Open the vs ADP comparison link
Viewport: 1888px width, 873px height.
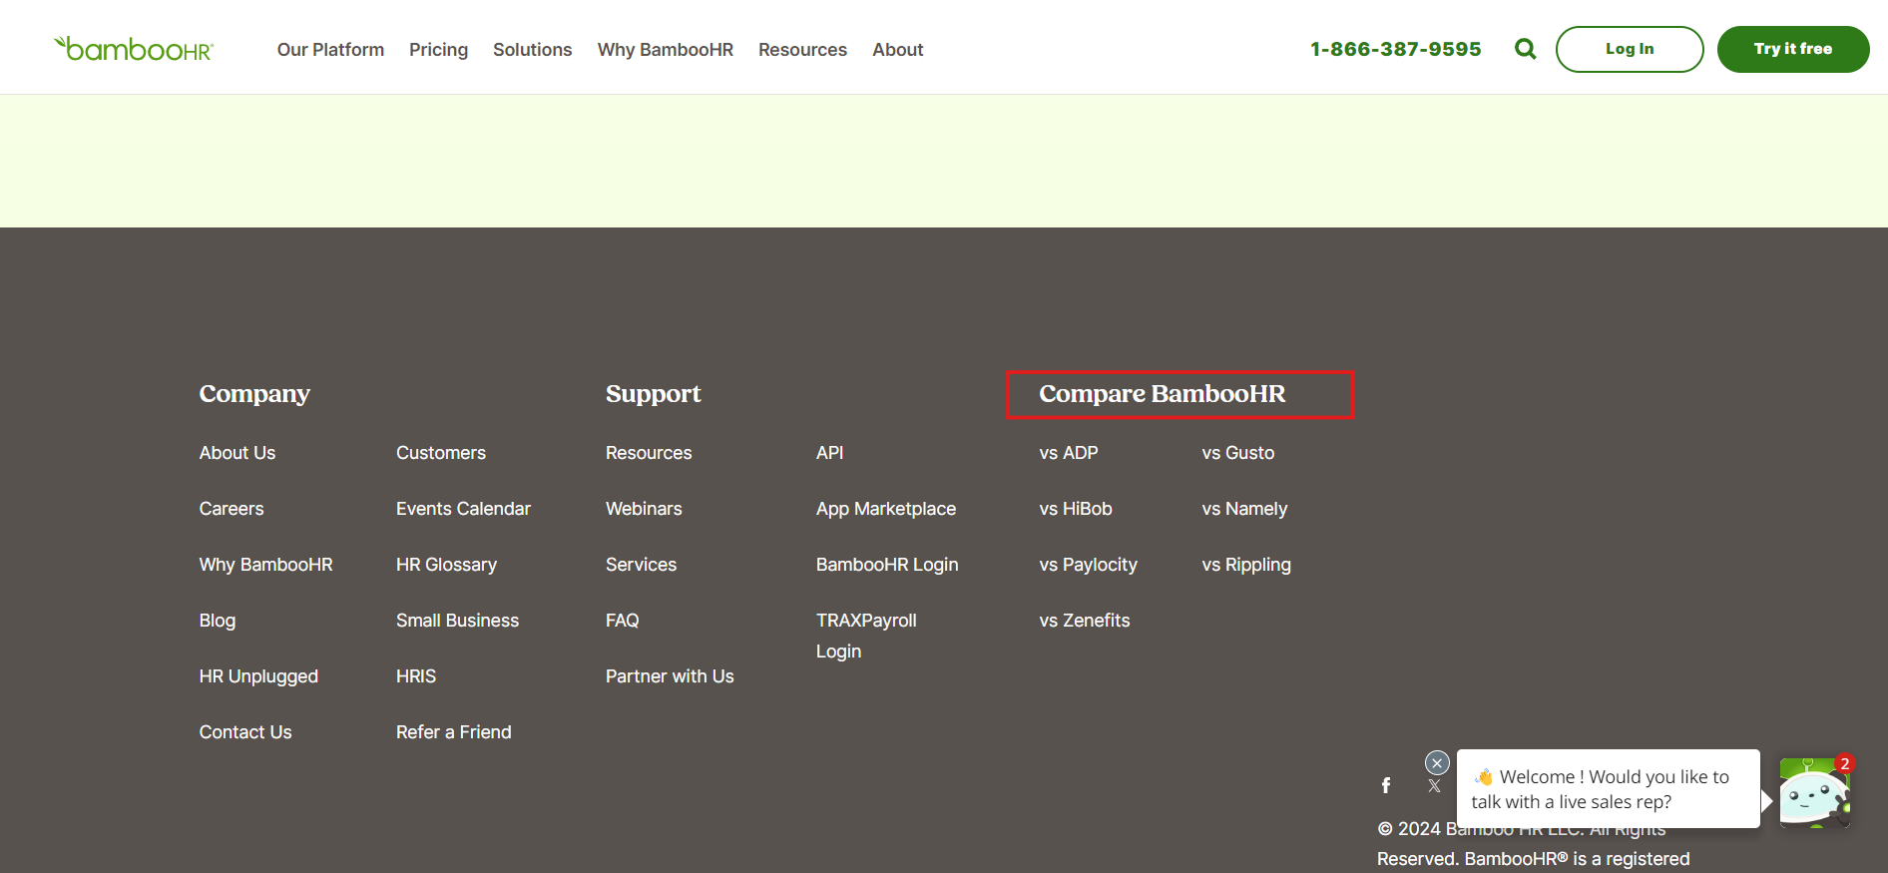(1069, 453)
